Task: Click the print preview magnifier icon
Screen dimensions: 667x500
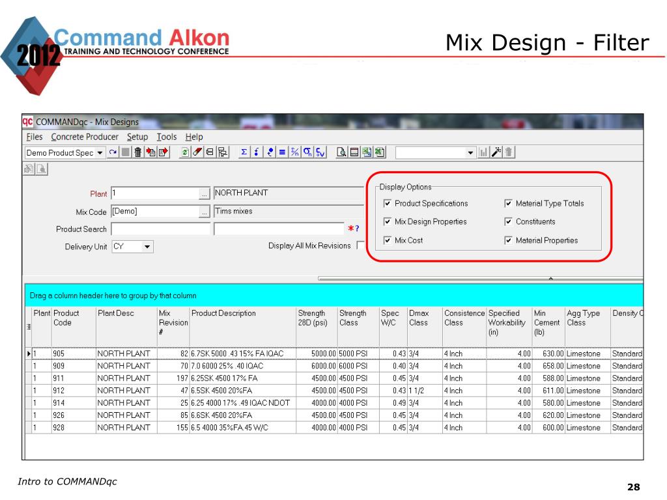Action: click(x=341, y=152)
